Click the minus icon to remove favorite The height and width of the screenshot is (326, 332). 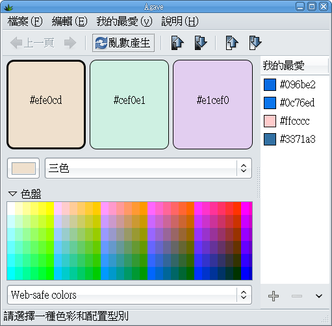point(297,296)
